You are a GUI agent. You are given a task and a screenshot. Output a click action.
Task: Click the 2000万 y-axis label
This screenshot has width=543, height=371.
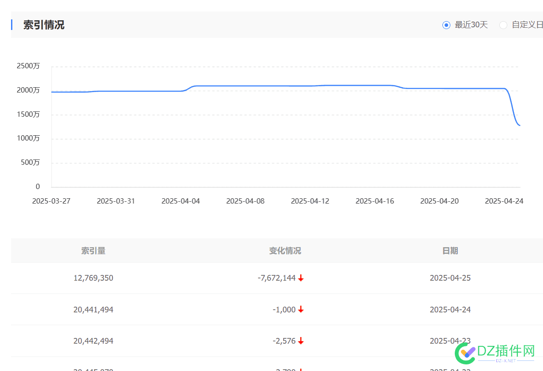28,90
